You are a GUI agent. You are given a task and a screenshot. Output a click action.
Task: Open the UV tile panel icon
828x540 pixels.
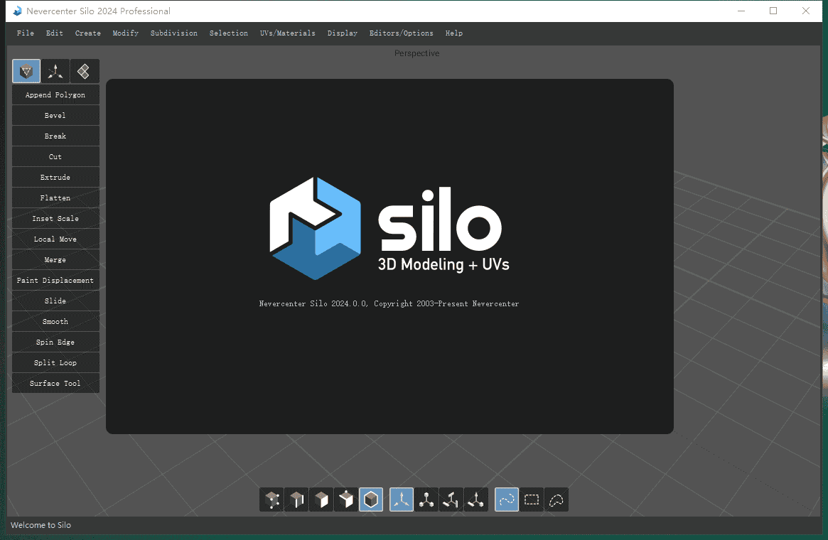coord(85,71)
